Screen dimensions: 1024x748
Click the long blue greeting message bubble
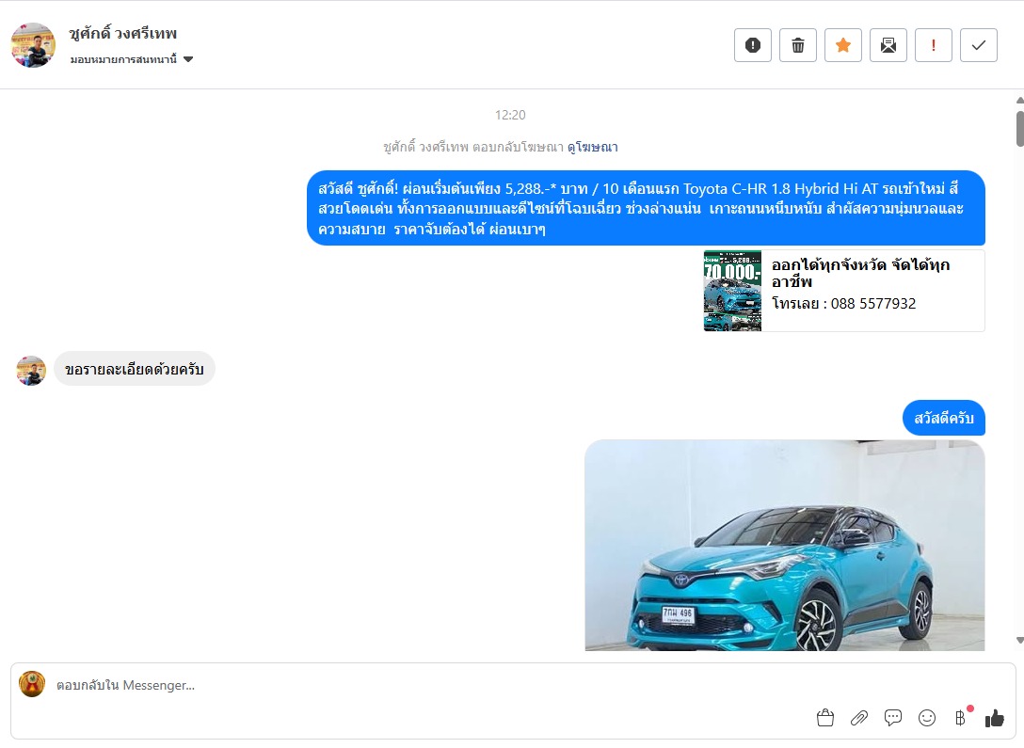(646, 208)
